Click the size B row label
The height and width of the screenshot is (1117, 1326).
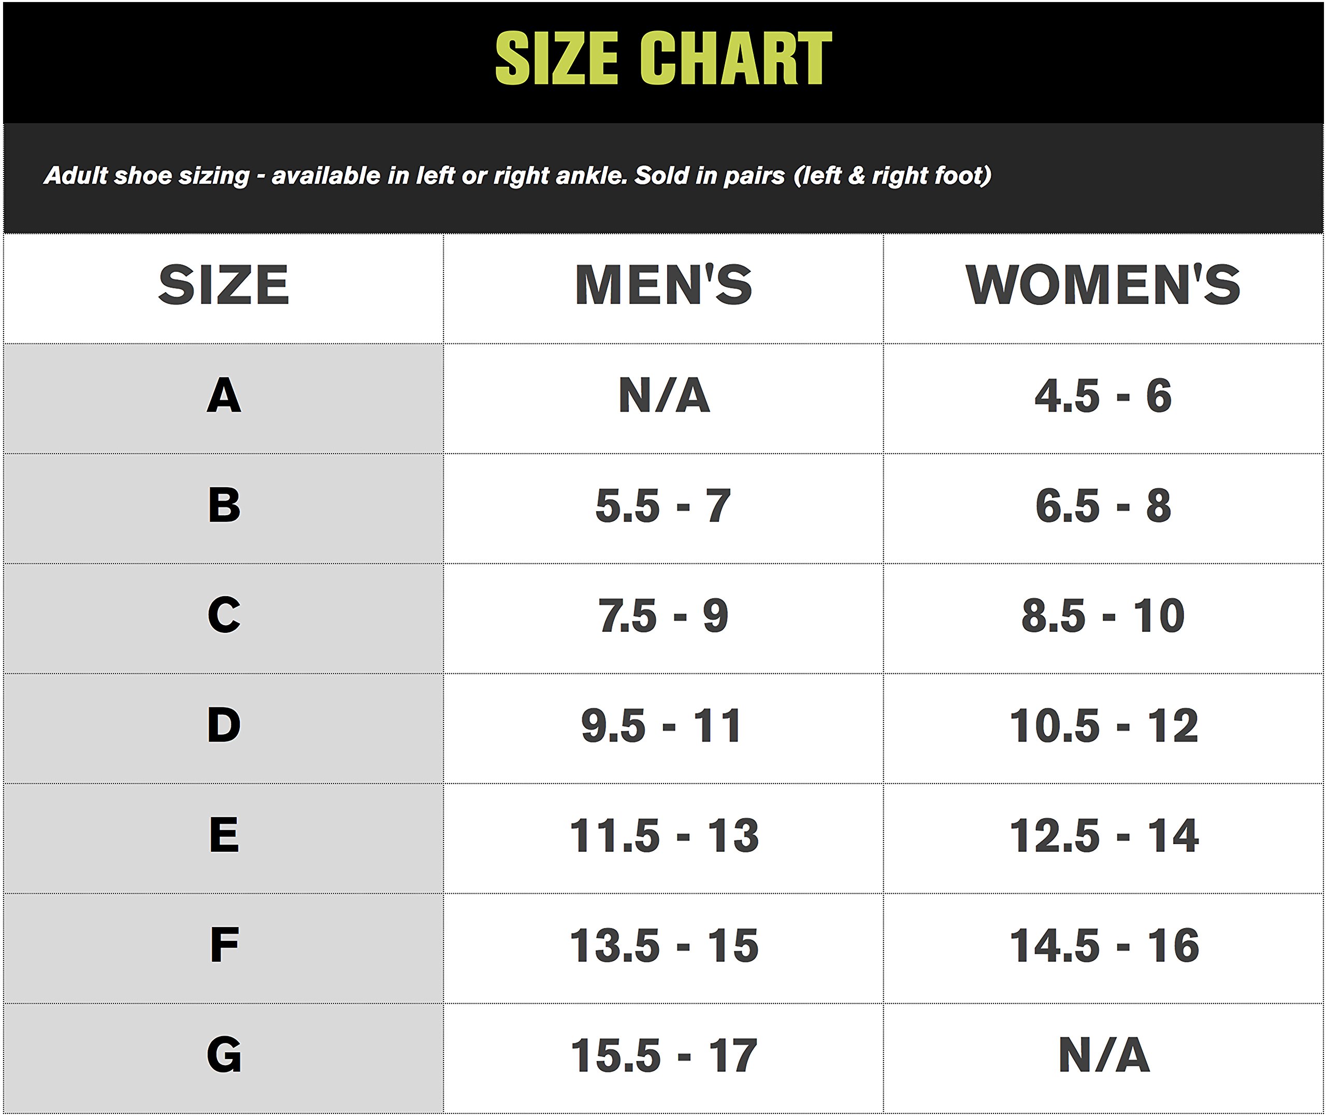tap(224, 506)
